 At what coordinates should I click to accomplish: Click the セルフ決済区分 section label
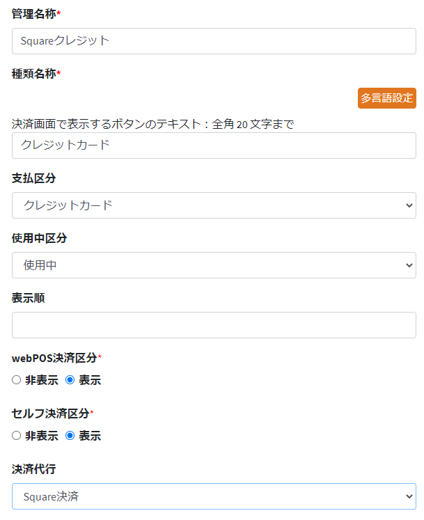click(50, 413)
